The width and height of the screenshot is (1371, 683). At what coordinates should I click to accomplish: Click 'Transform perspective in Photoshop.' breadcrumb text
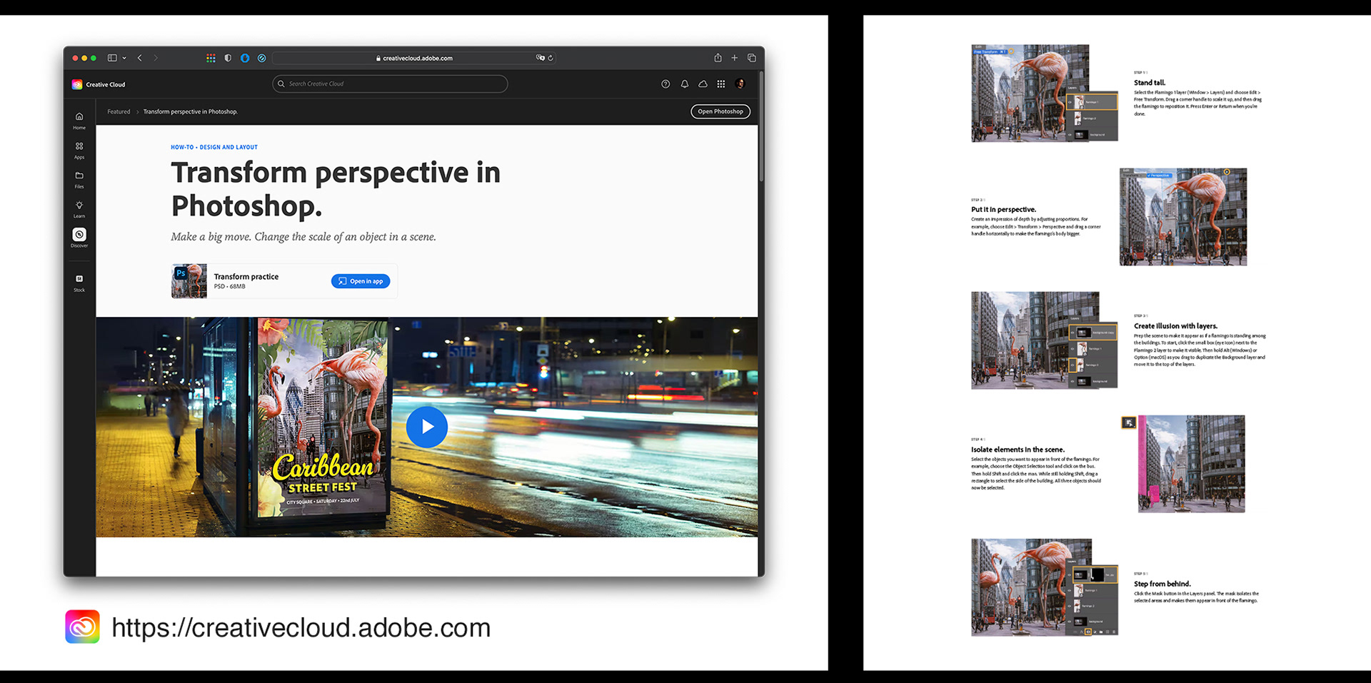pos(191,111)
